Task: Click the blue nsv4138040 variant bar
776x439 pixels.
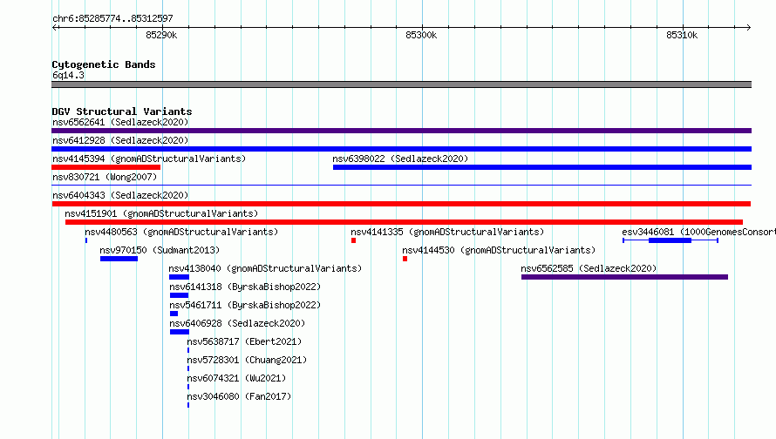Action: pyautogui.click(x=179, y=277)
